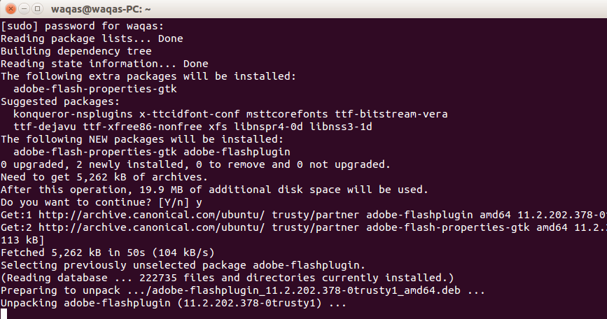Click the [Y/n] prompt text

pos(174,202)
